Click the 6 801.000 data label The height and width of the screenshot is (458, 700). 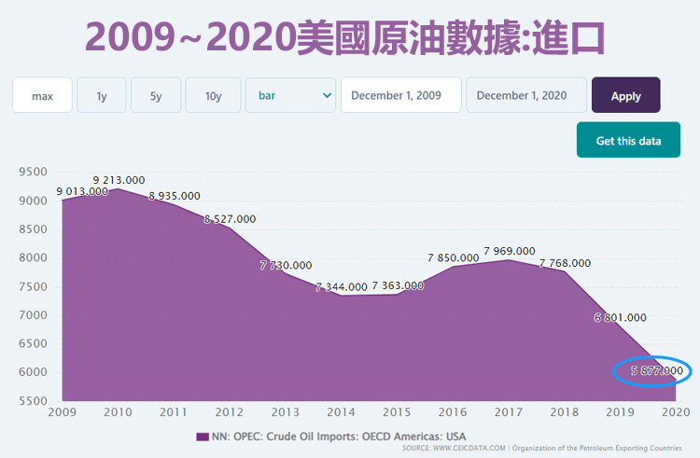point(621,318)
